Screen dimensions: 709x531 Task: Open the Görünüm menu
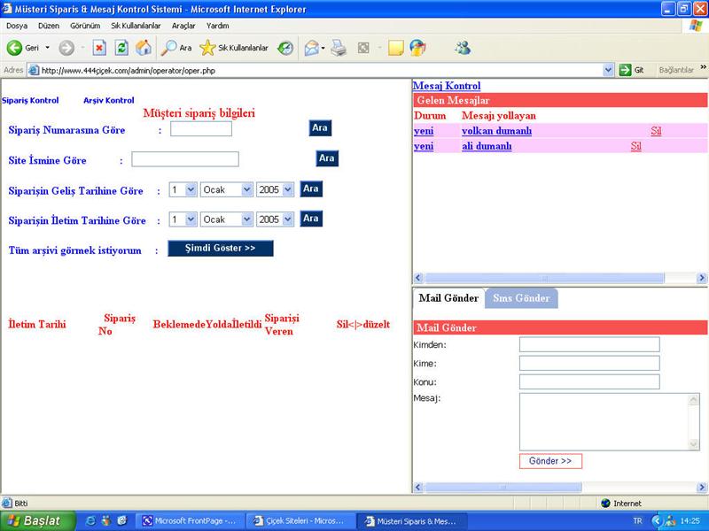click(x=85, y=26)
